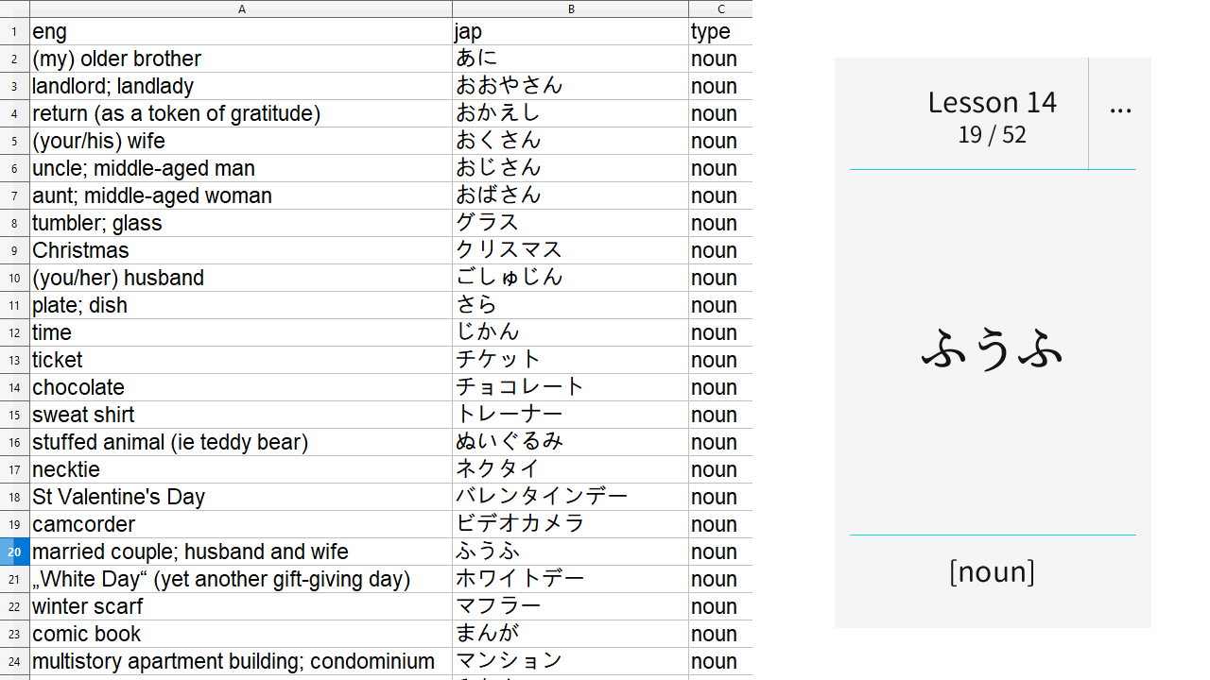Open the three-dots options menu

click(1120, 110)
